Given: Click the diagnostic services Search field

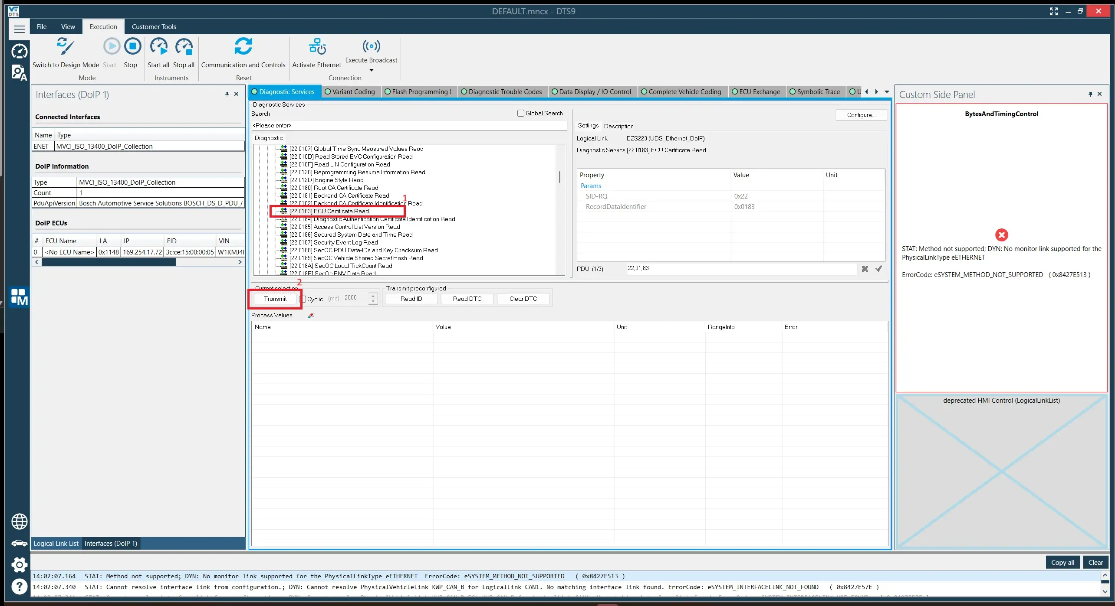Looking at the screenshot, I should click(x=409, y=126).
